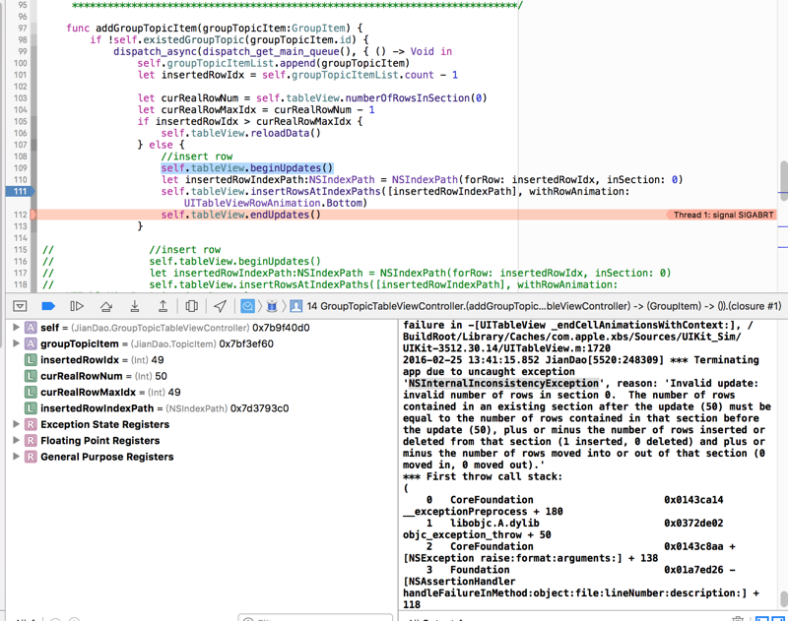Click the L badge beside curRealRowNum
Screen dimensions: 788x621
[31, 376]
